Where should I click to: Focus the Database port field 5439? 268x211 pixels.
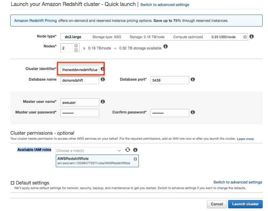coord(170,80)
